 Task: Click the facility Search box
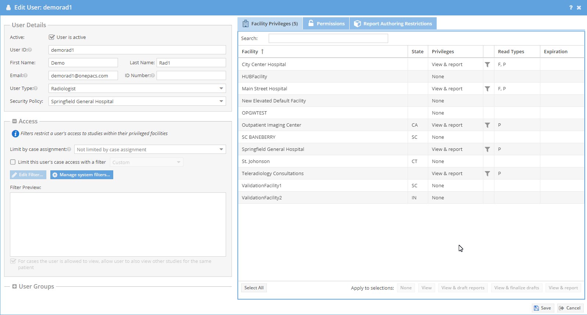pos(328,38)
